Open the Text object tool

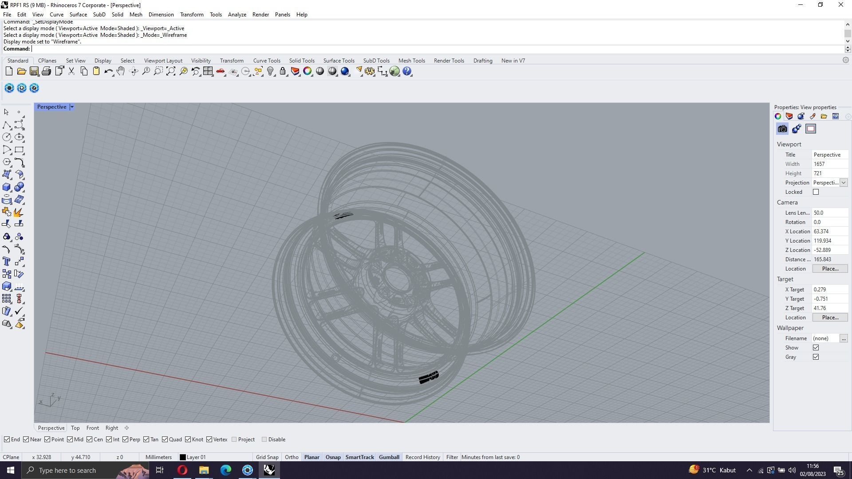click(x=7, y=262)
